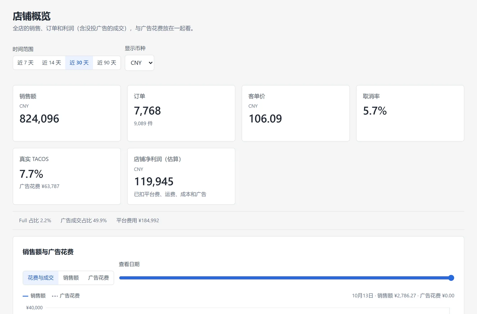The height and width of the screenshot is (314, 477).
Task: Click the 销售额与广告花费 section title
Action: pos(48,252)
